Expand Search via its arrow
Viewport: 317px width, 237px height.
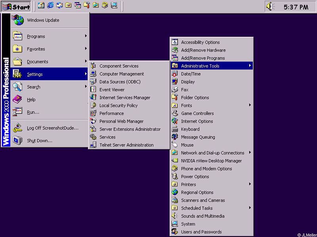coord(86,87)
